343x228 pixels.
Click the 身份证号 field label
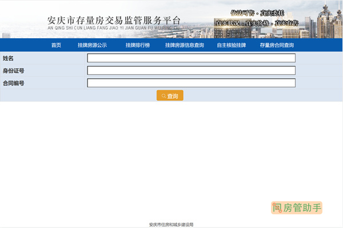coord(13,71)
